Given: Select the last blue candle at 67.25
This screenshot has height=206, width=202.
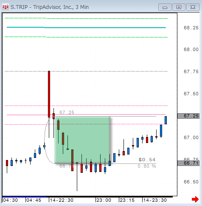Looking at the screenshot, I should pyautogui.click(x=166, y=120).
